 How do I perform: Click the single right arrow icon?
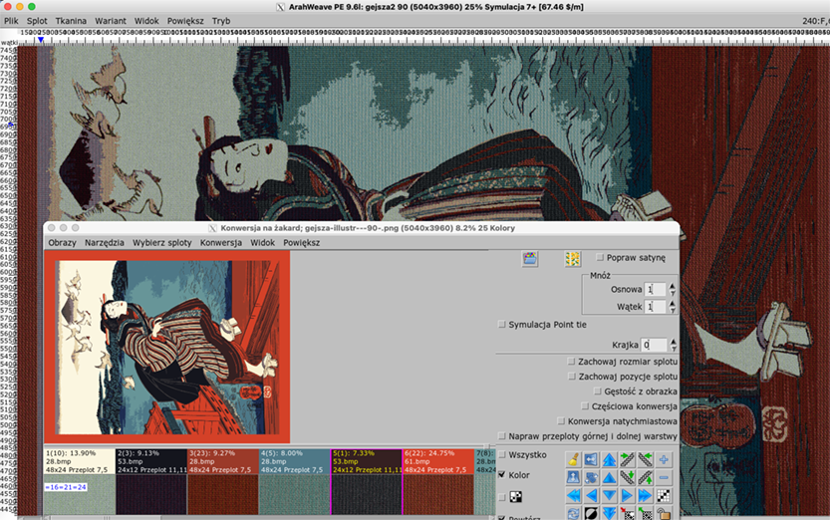pyautogui.click(x=628, y=496)
